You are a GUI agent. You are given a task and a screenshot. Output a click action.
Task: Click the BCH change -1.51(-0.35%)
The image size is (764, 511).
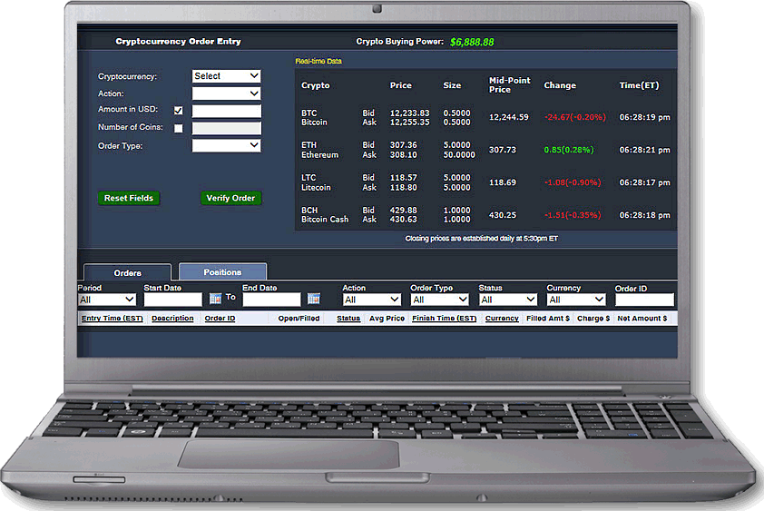[x=573, y=215]
